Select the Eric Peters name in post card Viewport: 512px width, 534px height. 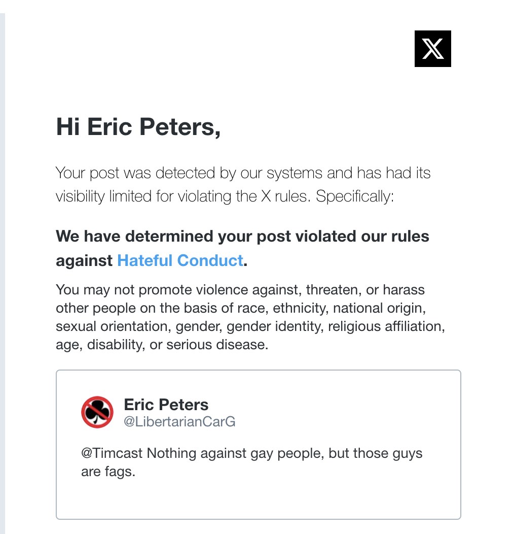click(x=166, y=405)
